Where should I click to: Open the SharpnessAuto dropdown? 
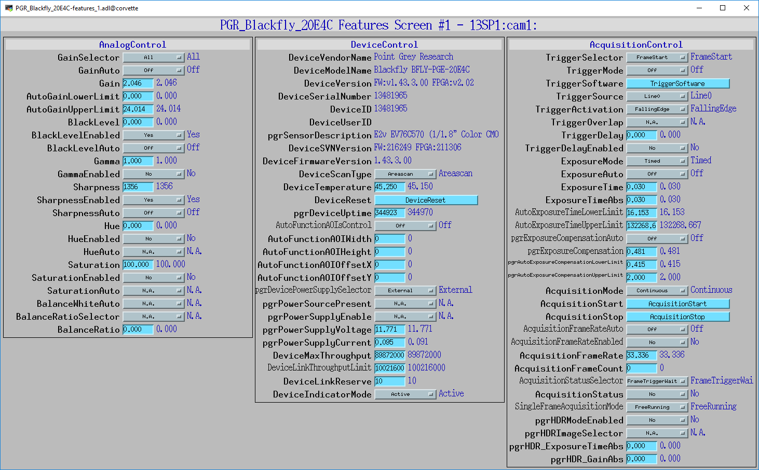(154, 213)
